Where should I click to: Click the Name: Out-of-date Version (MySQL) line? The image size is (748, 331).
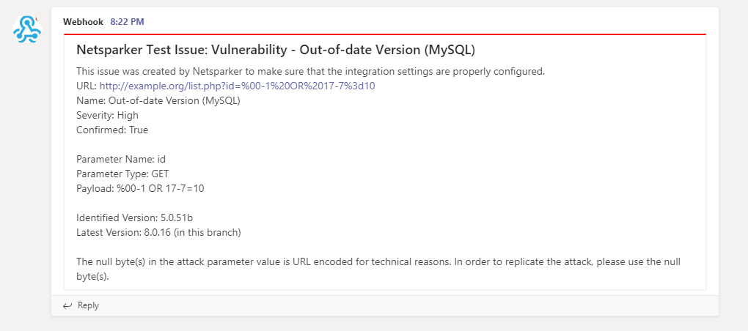click(158, 100)
